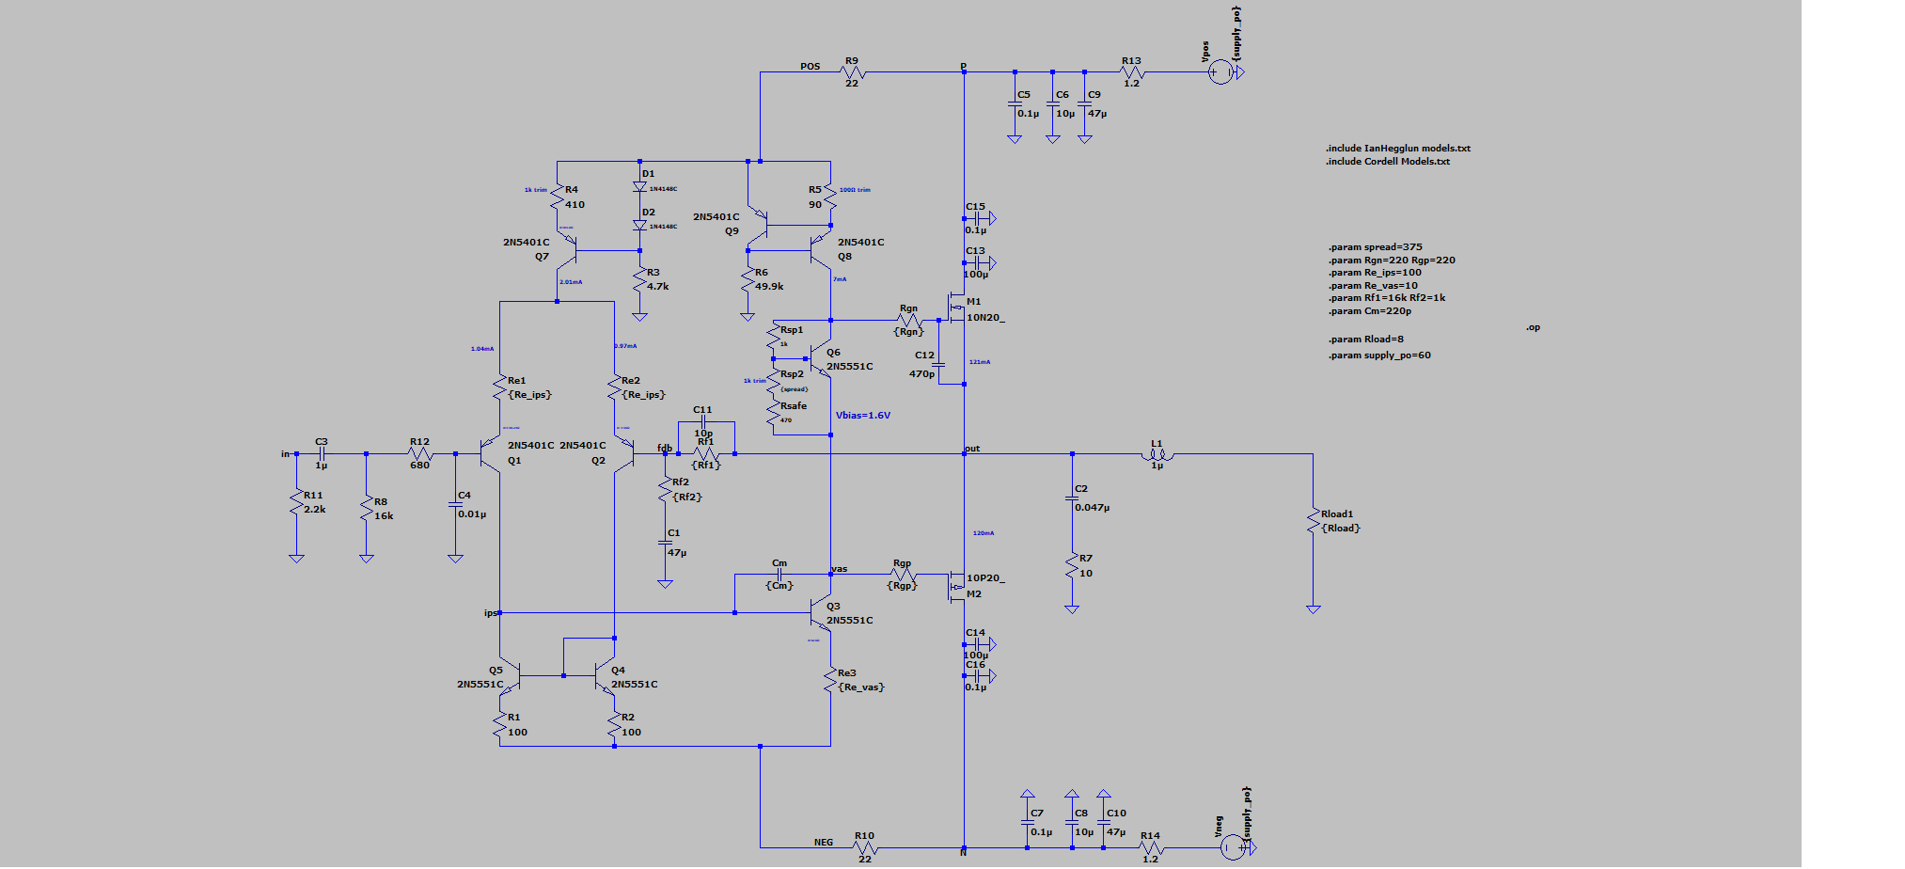
Task: Select the R7 10 ohm Zobel resistor
Action: tap(1072, 566)
